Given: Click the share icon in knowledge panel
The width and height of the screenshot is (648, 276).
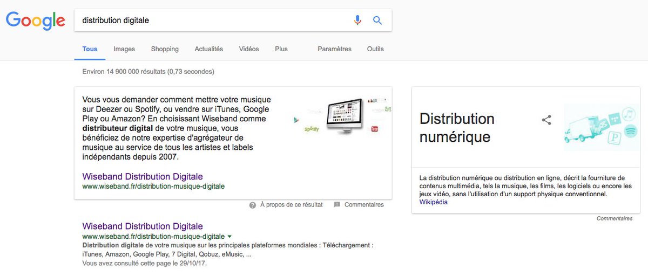Looking at the screenshot, I should [x=546, y=120].
